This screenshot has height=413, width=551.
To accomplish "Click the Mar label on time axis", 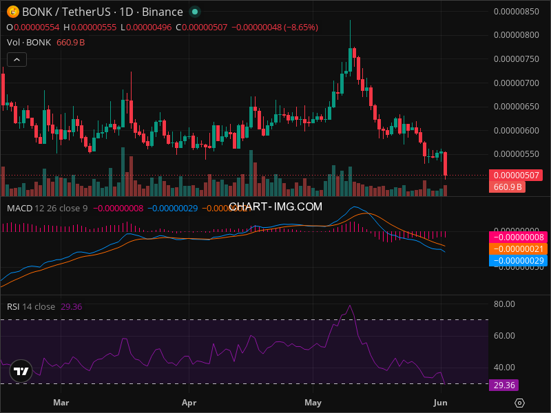I will (x=61, y=403).
